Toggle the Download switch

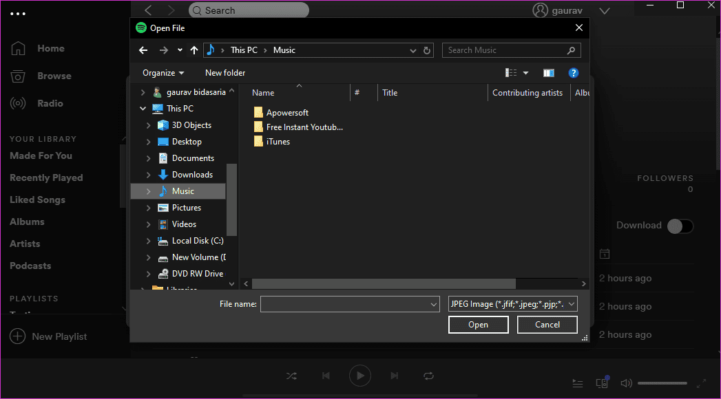pyautogui.click(x=680, y=226)
